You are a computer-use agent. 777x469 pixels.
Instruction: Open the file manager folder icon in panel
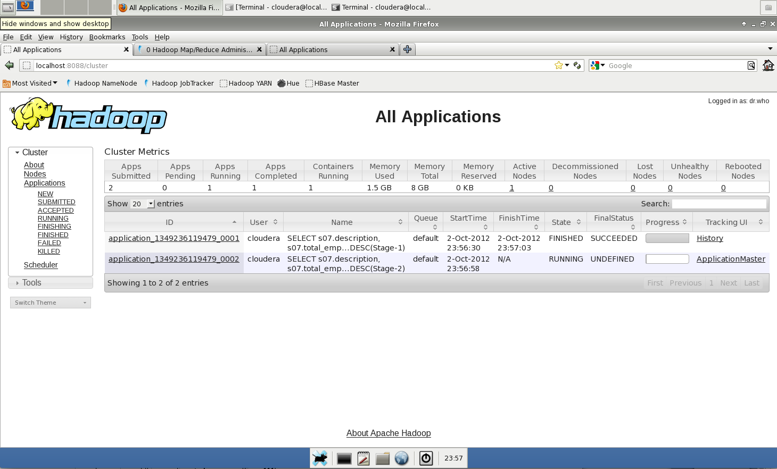(383, 458)
